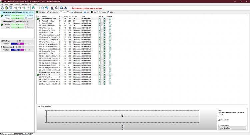Switch to the Information tab

77,12
